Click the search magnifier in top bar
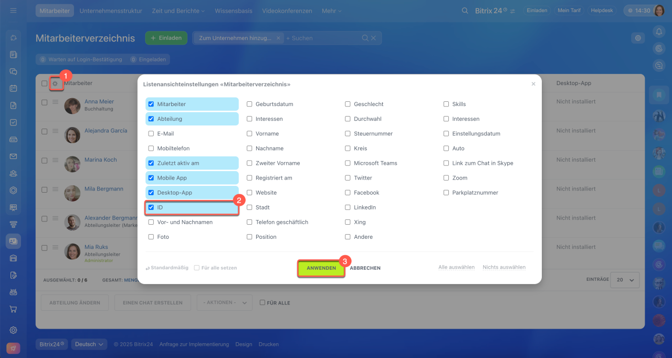This screenshot has width=672, height=358. pyautogui.click(x=465, y=10)
